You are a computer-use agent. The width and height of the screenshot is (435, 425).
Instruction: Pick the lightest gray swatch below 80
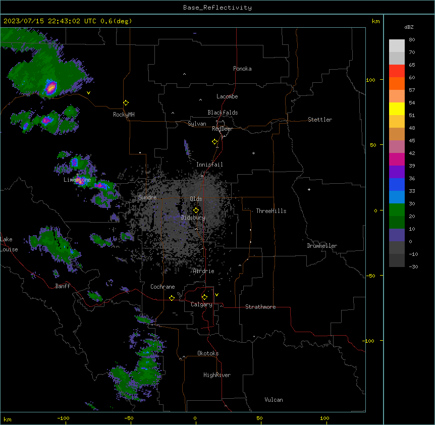[397, 46]
